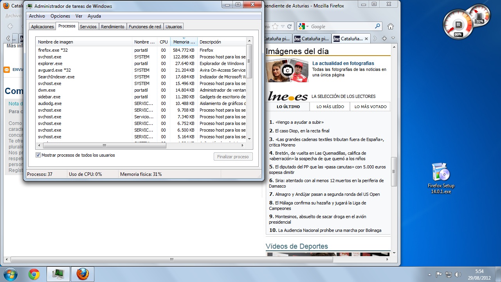Screen dimensions: 501x282
Task: Sort by Nombre de imagen column
Action: click(x=84, y=42)
